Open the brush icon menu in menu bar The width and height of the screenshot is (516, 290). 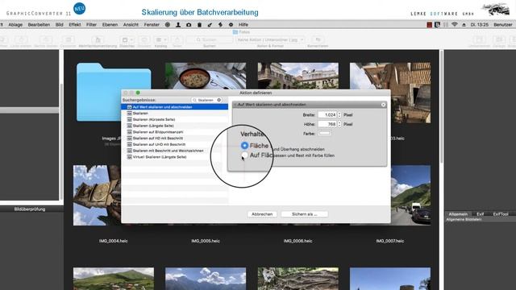[x=210, y=25]
